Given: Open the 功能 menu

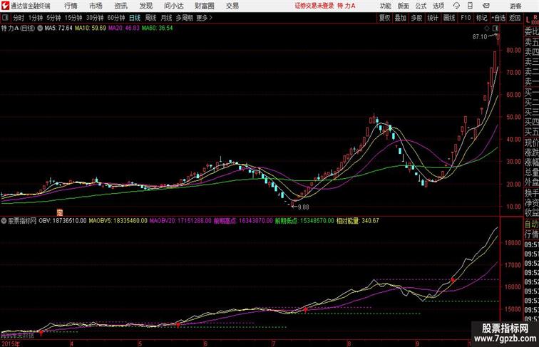Looking at the screenshot, I should coord(385,6).
